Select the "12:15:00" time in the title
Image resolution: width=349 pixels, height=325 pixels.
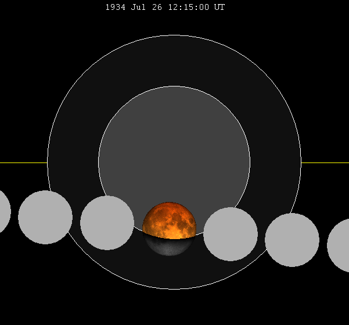point(186,7)
